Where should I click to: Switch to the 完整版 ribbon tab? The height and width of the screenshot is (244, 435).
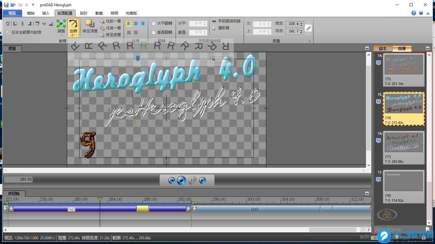[x=131, y=13]
